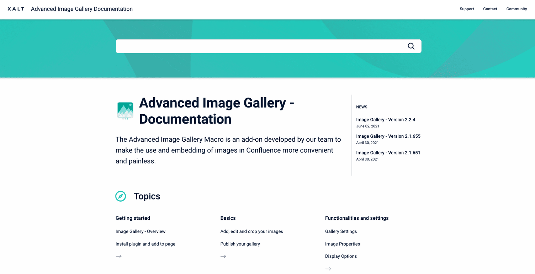Expand Getting started section via arrow

pos(118,256)
